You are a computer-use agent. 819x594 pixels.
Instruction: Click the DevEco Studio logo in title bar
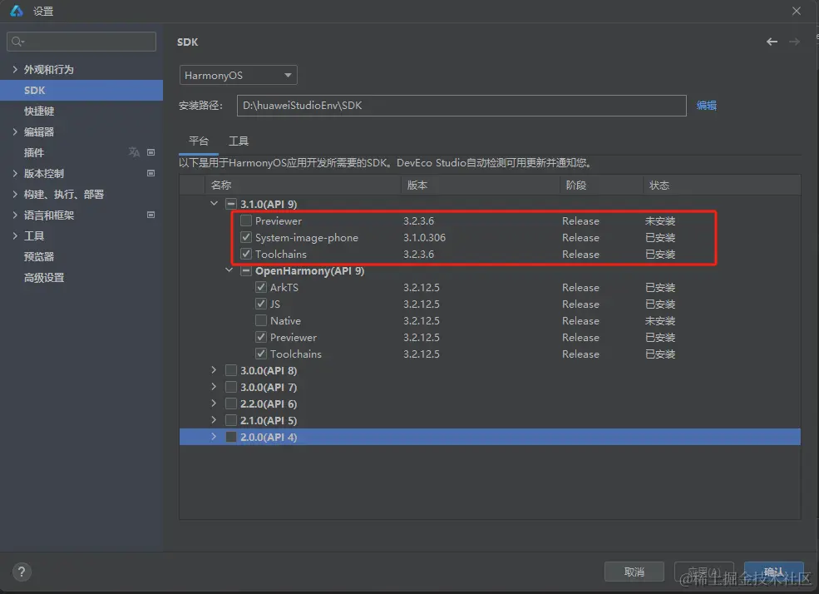tap(17, 11)
